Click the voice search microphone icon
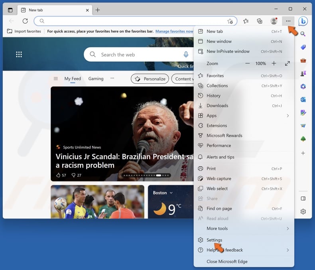 click(x=186, y=55)
